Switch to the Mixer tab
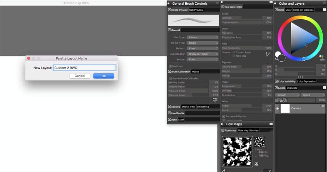 [288, 10]
